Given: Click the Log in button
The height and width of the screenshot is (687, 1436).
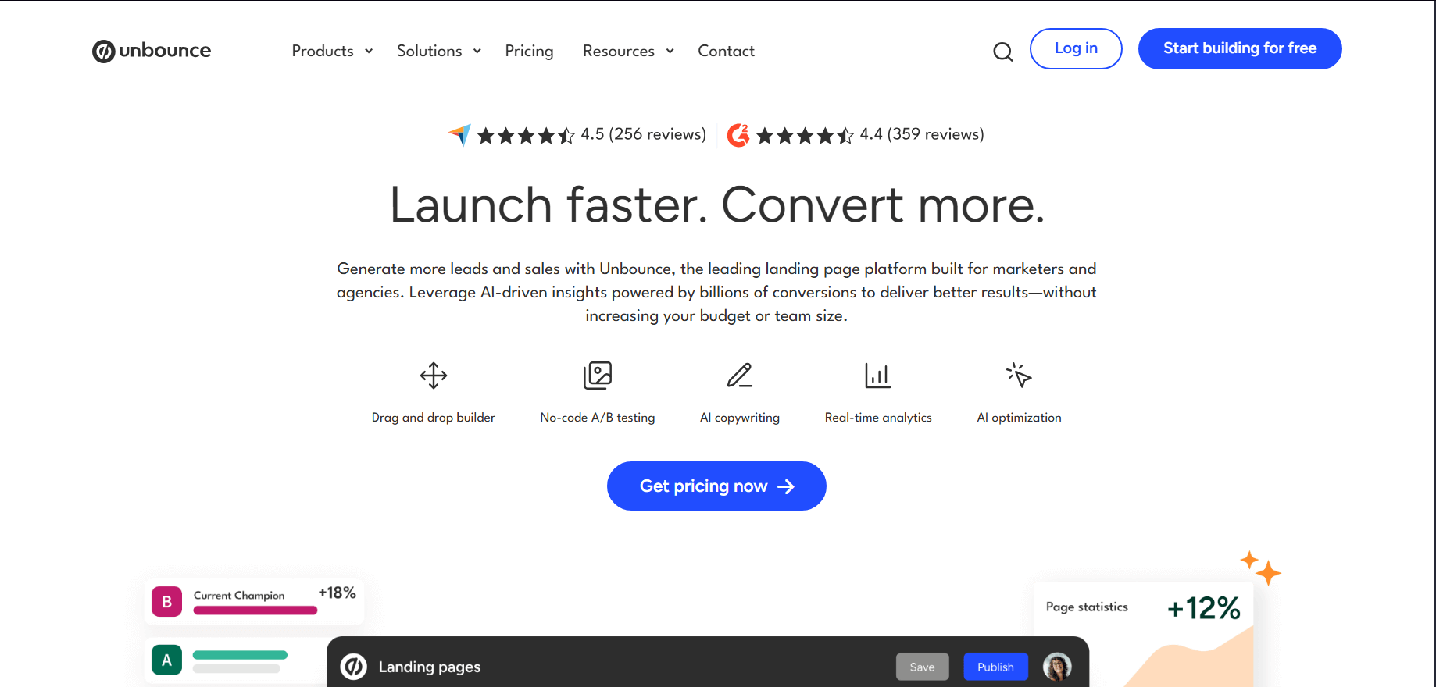Looking at the screenshot, I should coord(1076,48).
